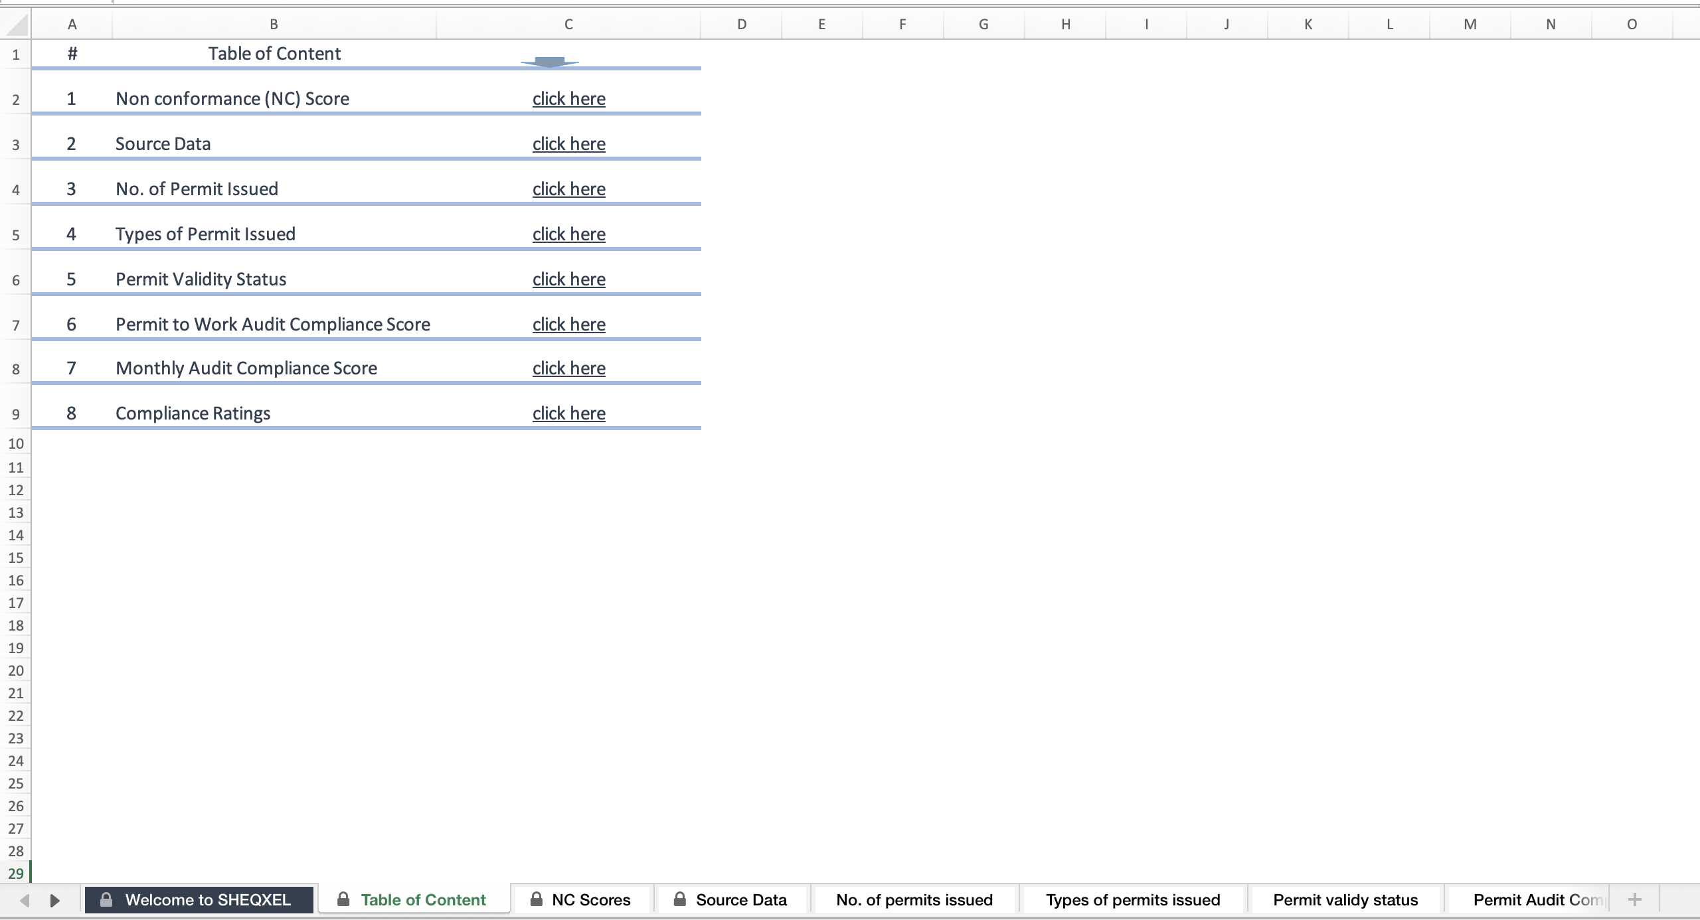This screenshot has width=1700, height=920.
Task: Select row 29 header
Action: click(16, 874)
